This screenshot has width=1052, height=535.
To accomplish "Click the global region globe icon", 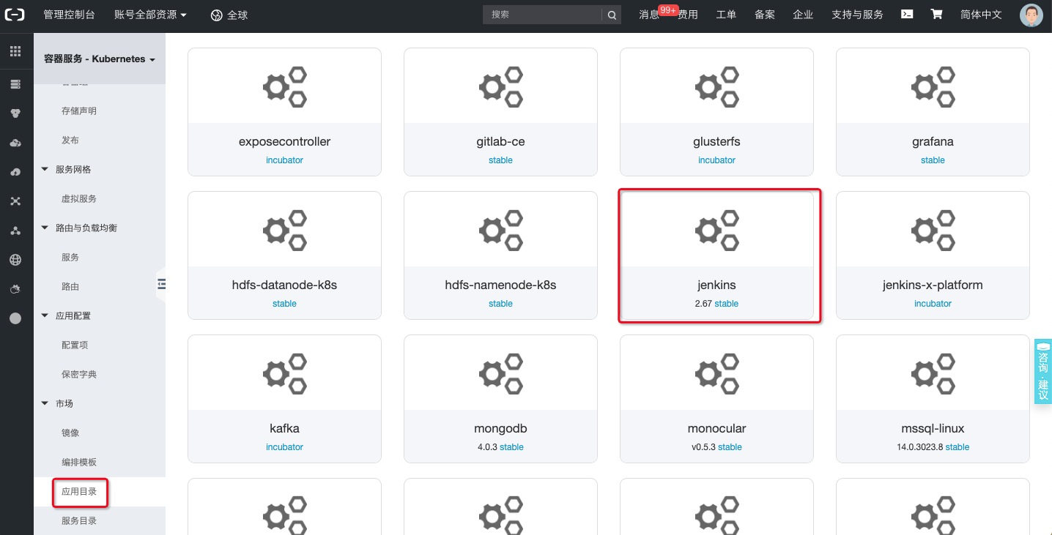I will pos(216,15).
